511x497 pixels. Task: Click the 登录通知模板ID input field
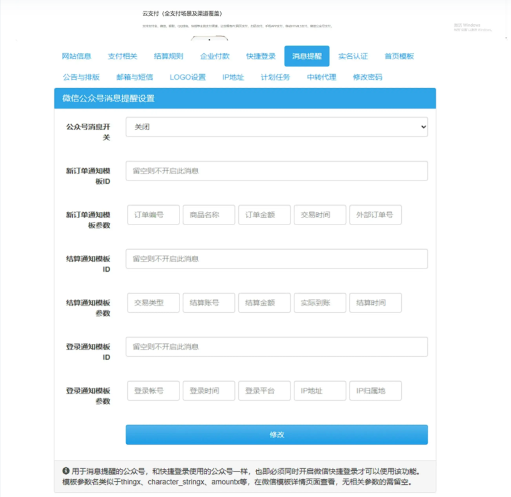(278, 346)
